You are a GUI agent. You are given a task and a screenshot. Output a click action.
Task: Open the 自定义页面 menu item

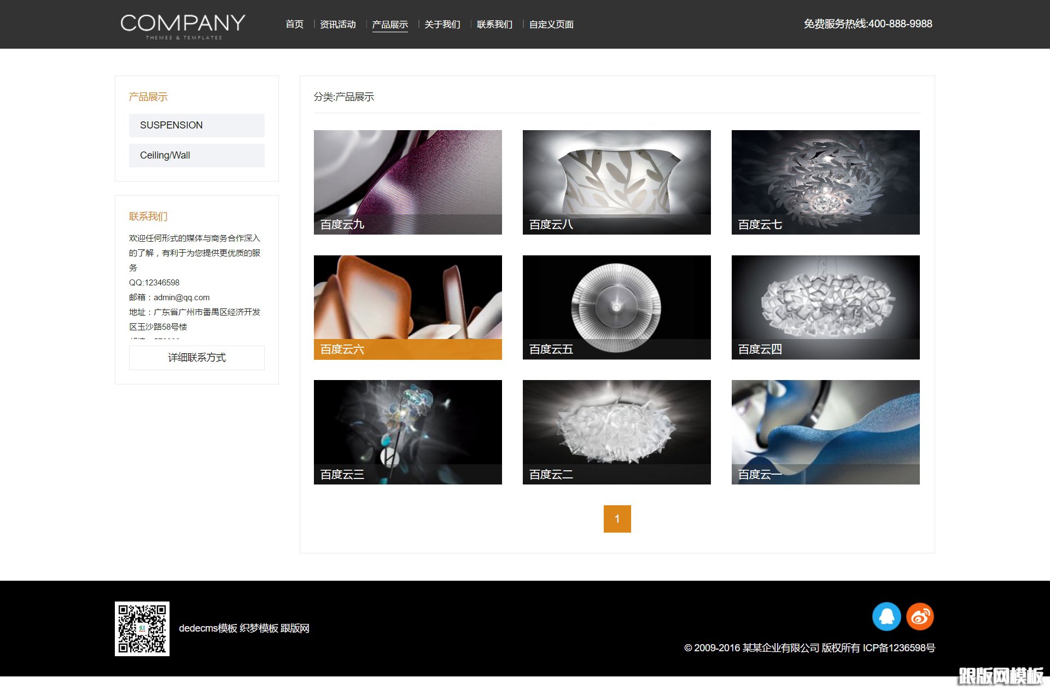click(x=551, y=24)
